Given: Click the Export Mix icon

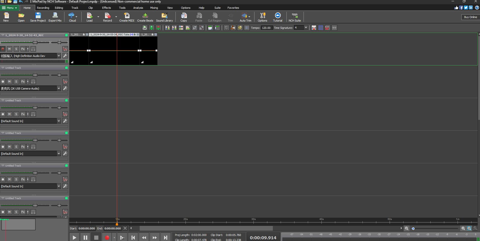Looking at the screenshot, I should [55, 17].
